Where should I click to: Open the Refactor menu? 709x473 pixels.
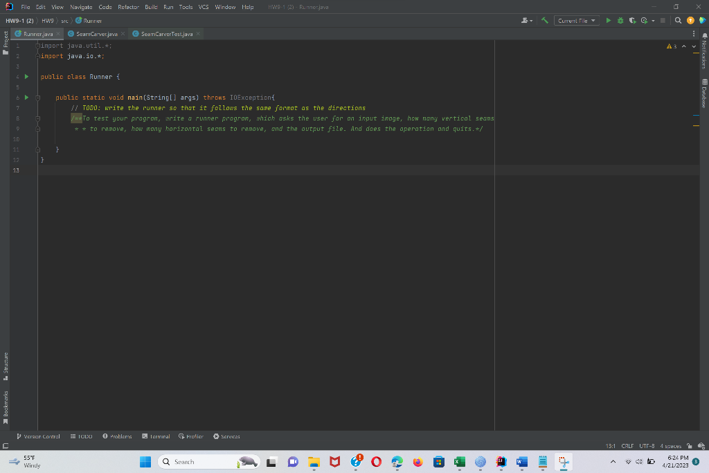(x=128, y=7)
